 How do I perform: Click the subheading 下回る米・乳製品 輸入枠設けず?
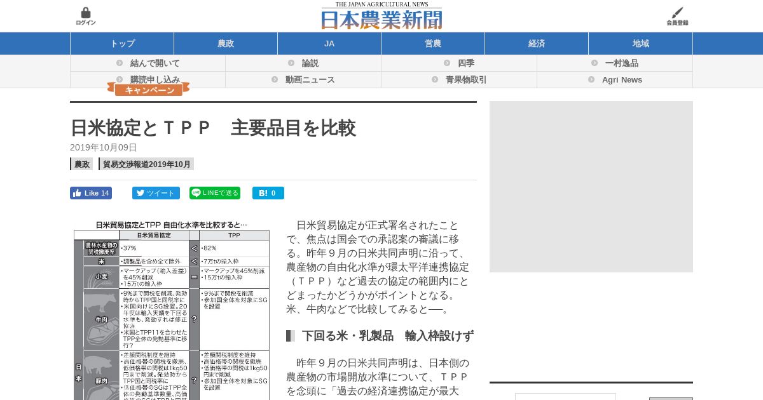tap(387, 336)
